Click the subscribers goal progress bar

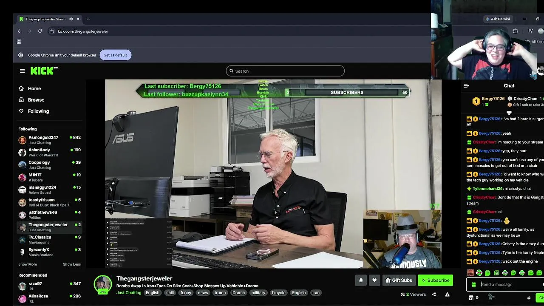pyautogui.click(x=347, y=92)
